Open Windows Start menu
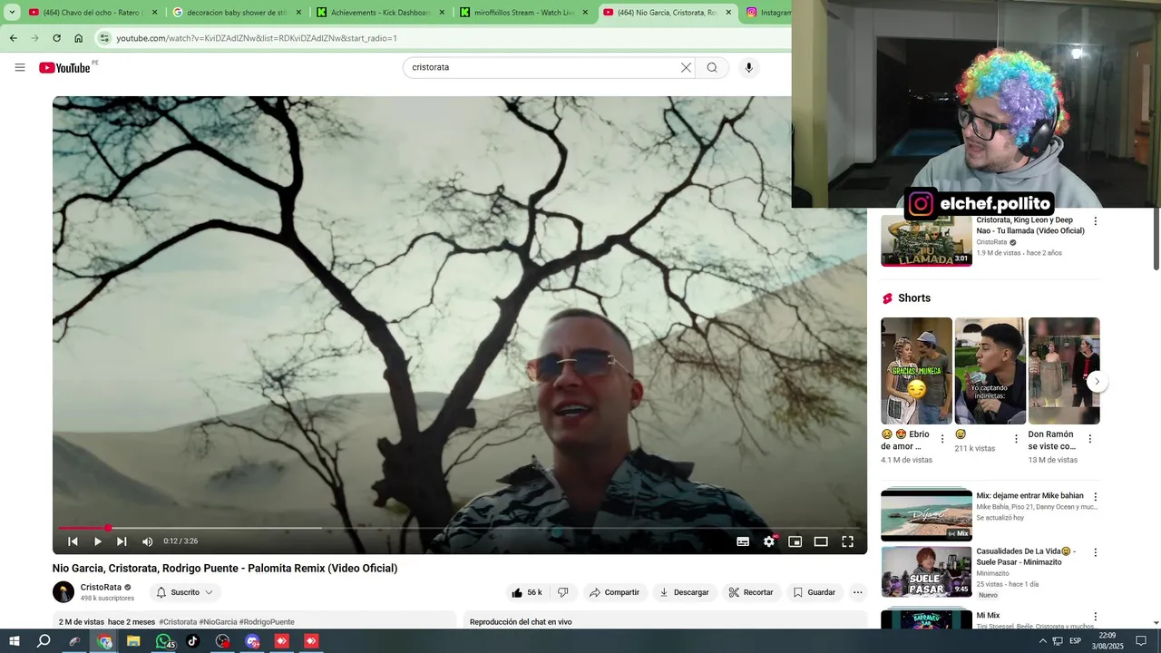The image size is (1161, 653). coord(15,641)
